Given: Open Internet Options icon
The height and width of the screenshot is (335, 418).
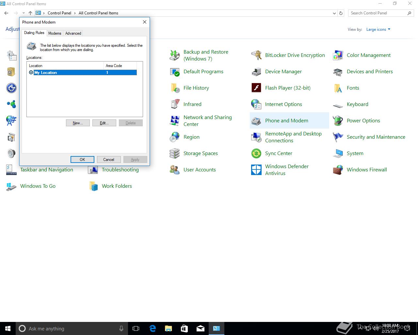Looking at the screenshot, I should pyautogui.click(x=256, y=104).
